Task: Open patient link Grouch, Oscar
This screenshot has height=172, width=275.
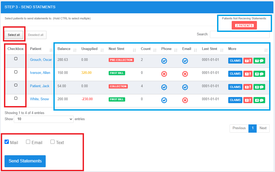Action: tap(41, 60)
